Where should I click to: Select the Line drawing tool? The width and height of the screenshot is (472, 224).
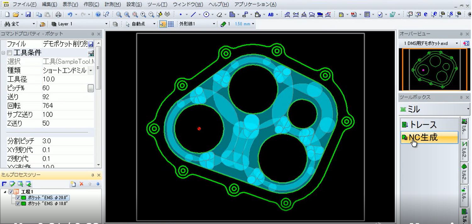point(193,14)
